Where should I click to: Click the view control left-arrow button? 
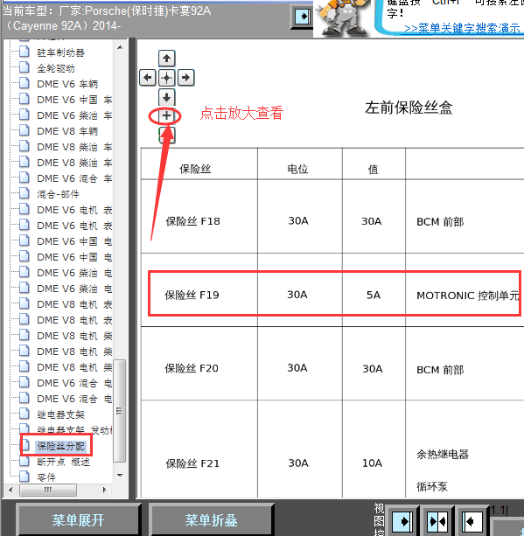(472, 522)
